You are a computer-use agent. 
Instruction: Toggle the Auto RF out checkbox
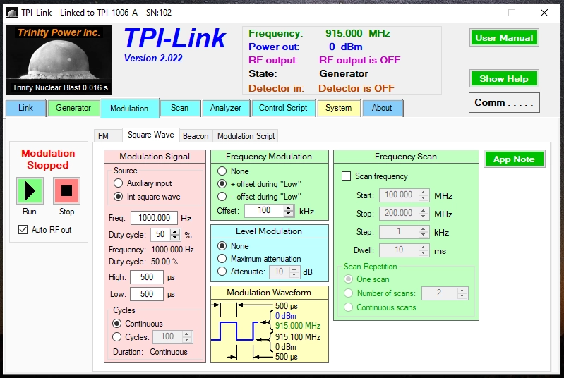click(x=23, y=230)
